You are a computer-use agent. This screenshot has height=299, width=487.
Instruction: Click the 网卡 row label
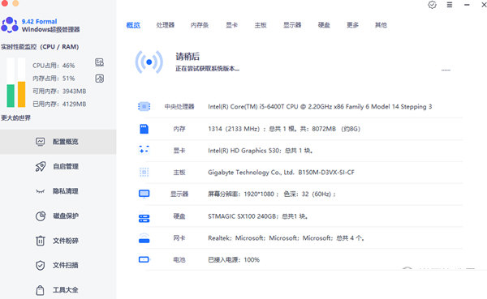click(x=179, y=238)
